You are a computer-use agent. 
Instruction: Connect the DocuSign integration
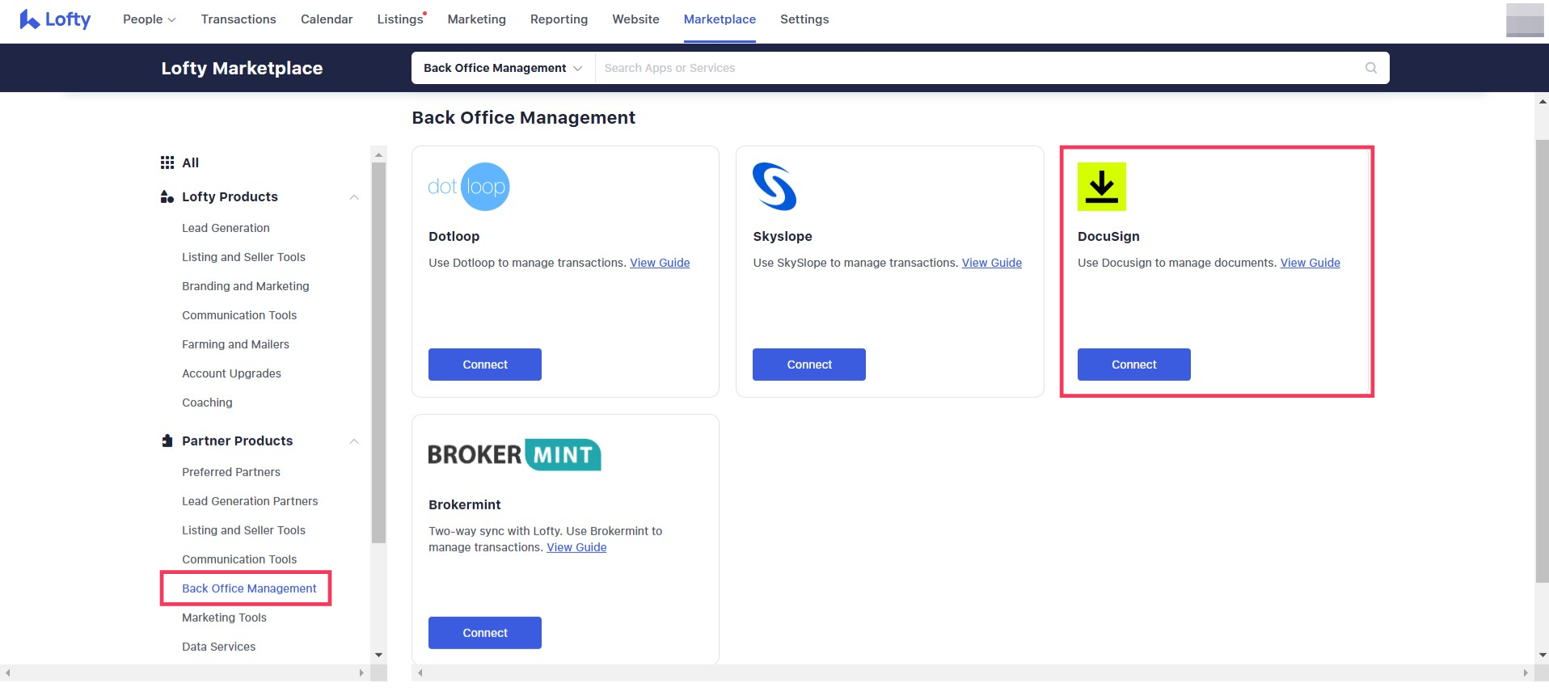pyautogui.click(x=1133, y=365)
